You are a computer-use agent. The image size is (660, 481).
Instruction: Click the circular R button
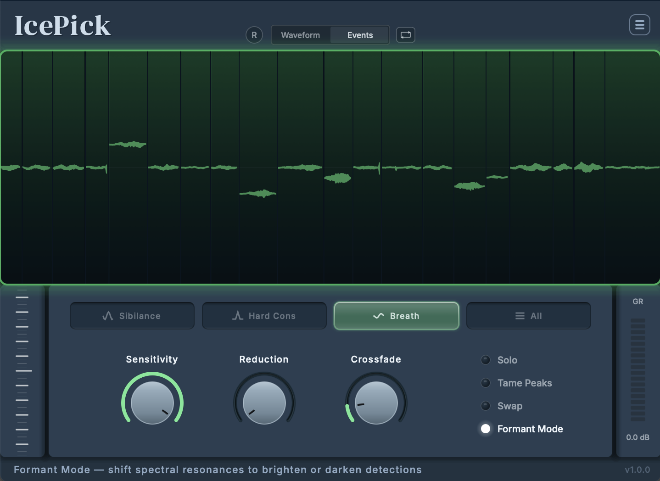(254, 35)
